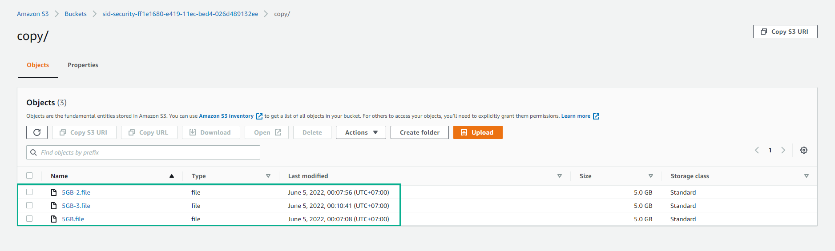Focus the Find objects by prefix field
This screenshot has height=251, width=835.
point(143,152)
